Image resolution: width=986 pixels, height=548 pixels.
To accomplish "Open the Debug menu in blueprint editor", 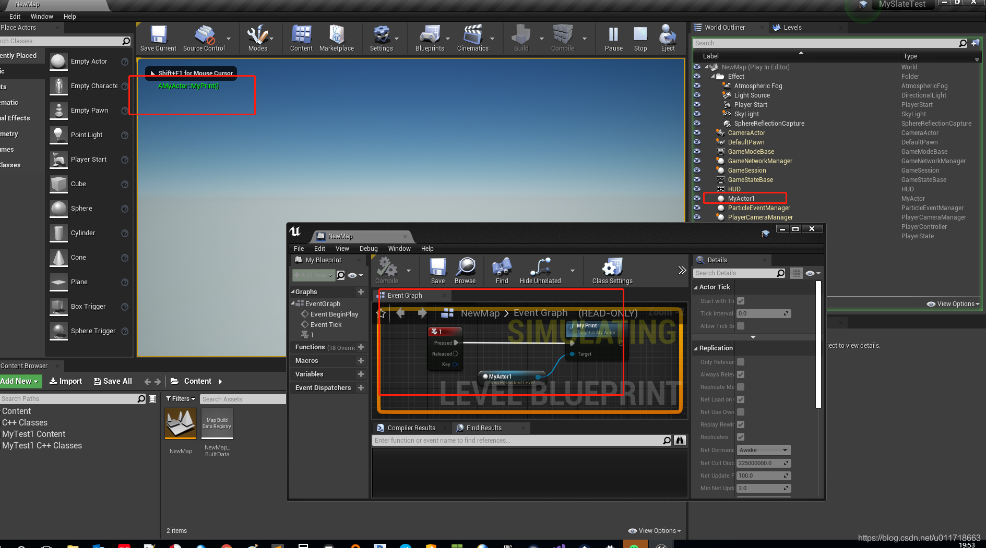I will click(369, 249).
